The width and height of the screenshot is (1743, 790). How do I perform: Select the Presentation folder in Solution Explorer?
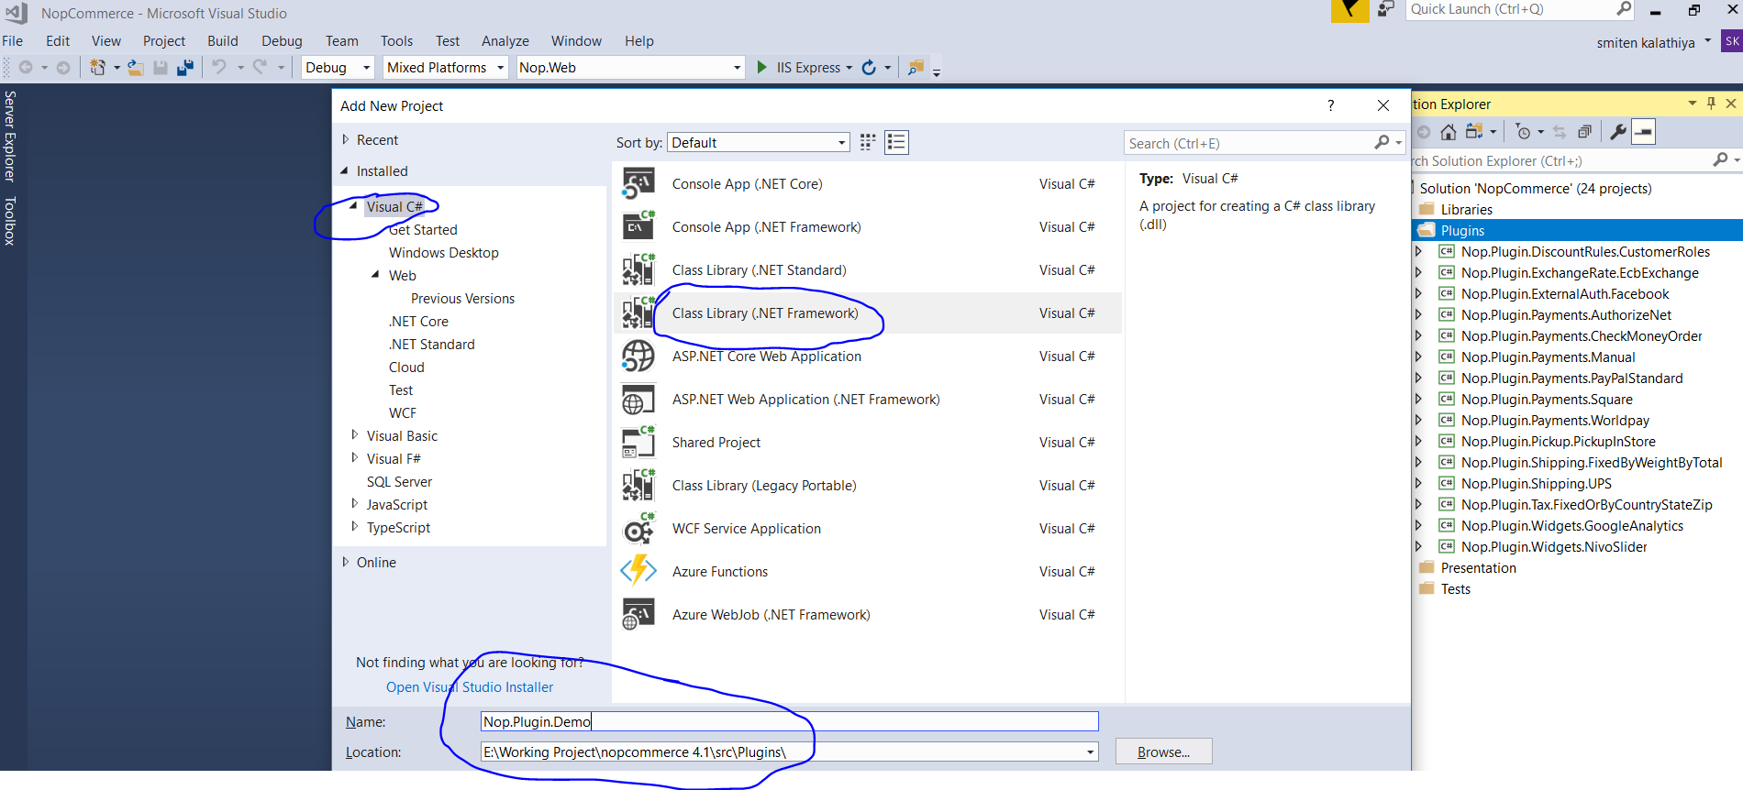(1479, 567)
